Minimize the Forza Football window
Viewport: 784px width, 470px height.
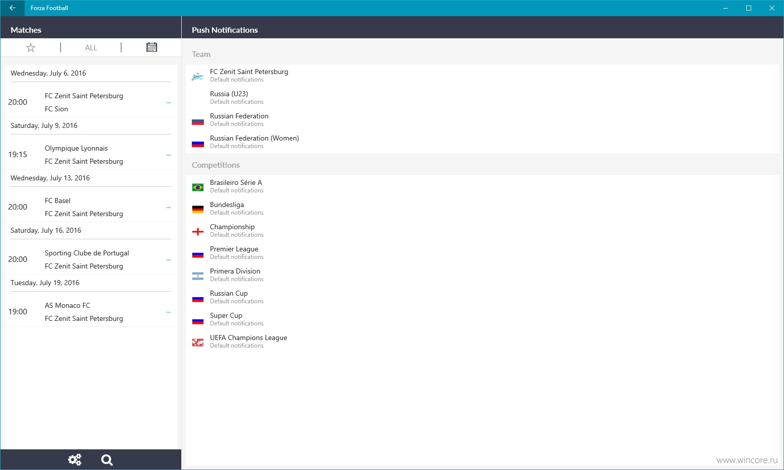click(726, 8)
